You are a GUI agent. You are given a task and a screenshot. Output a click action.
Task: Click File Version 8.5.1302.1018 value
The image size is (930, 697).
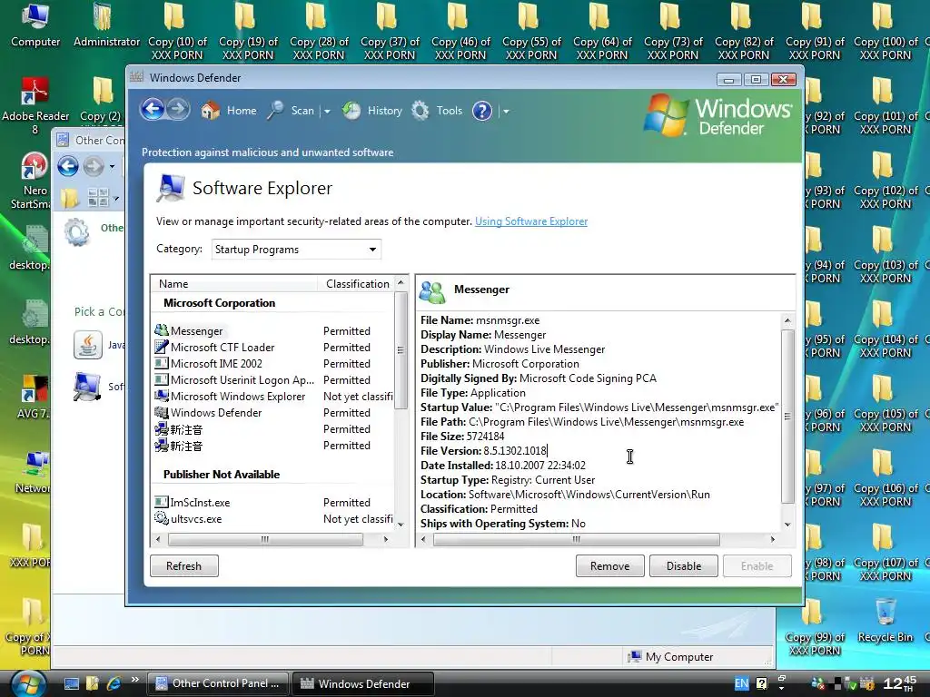(514, 450)
